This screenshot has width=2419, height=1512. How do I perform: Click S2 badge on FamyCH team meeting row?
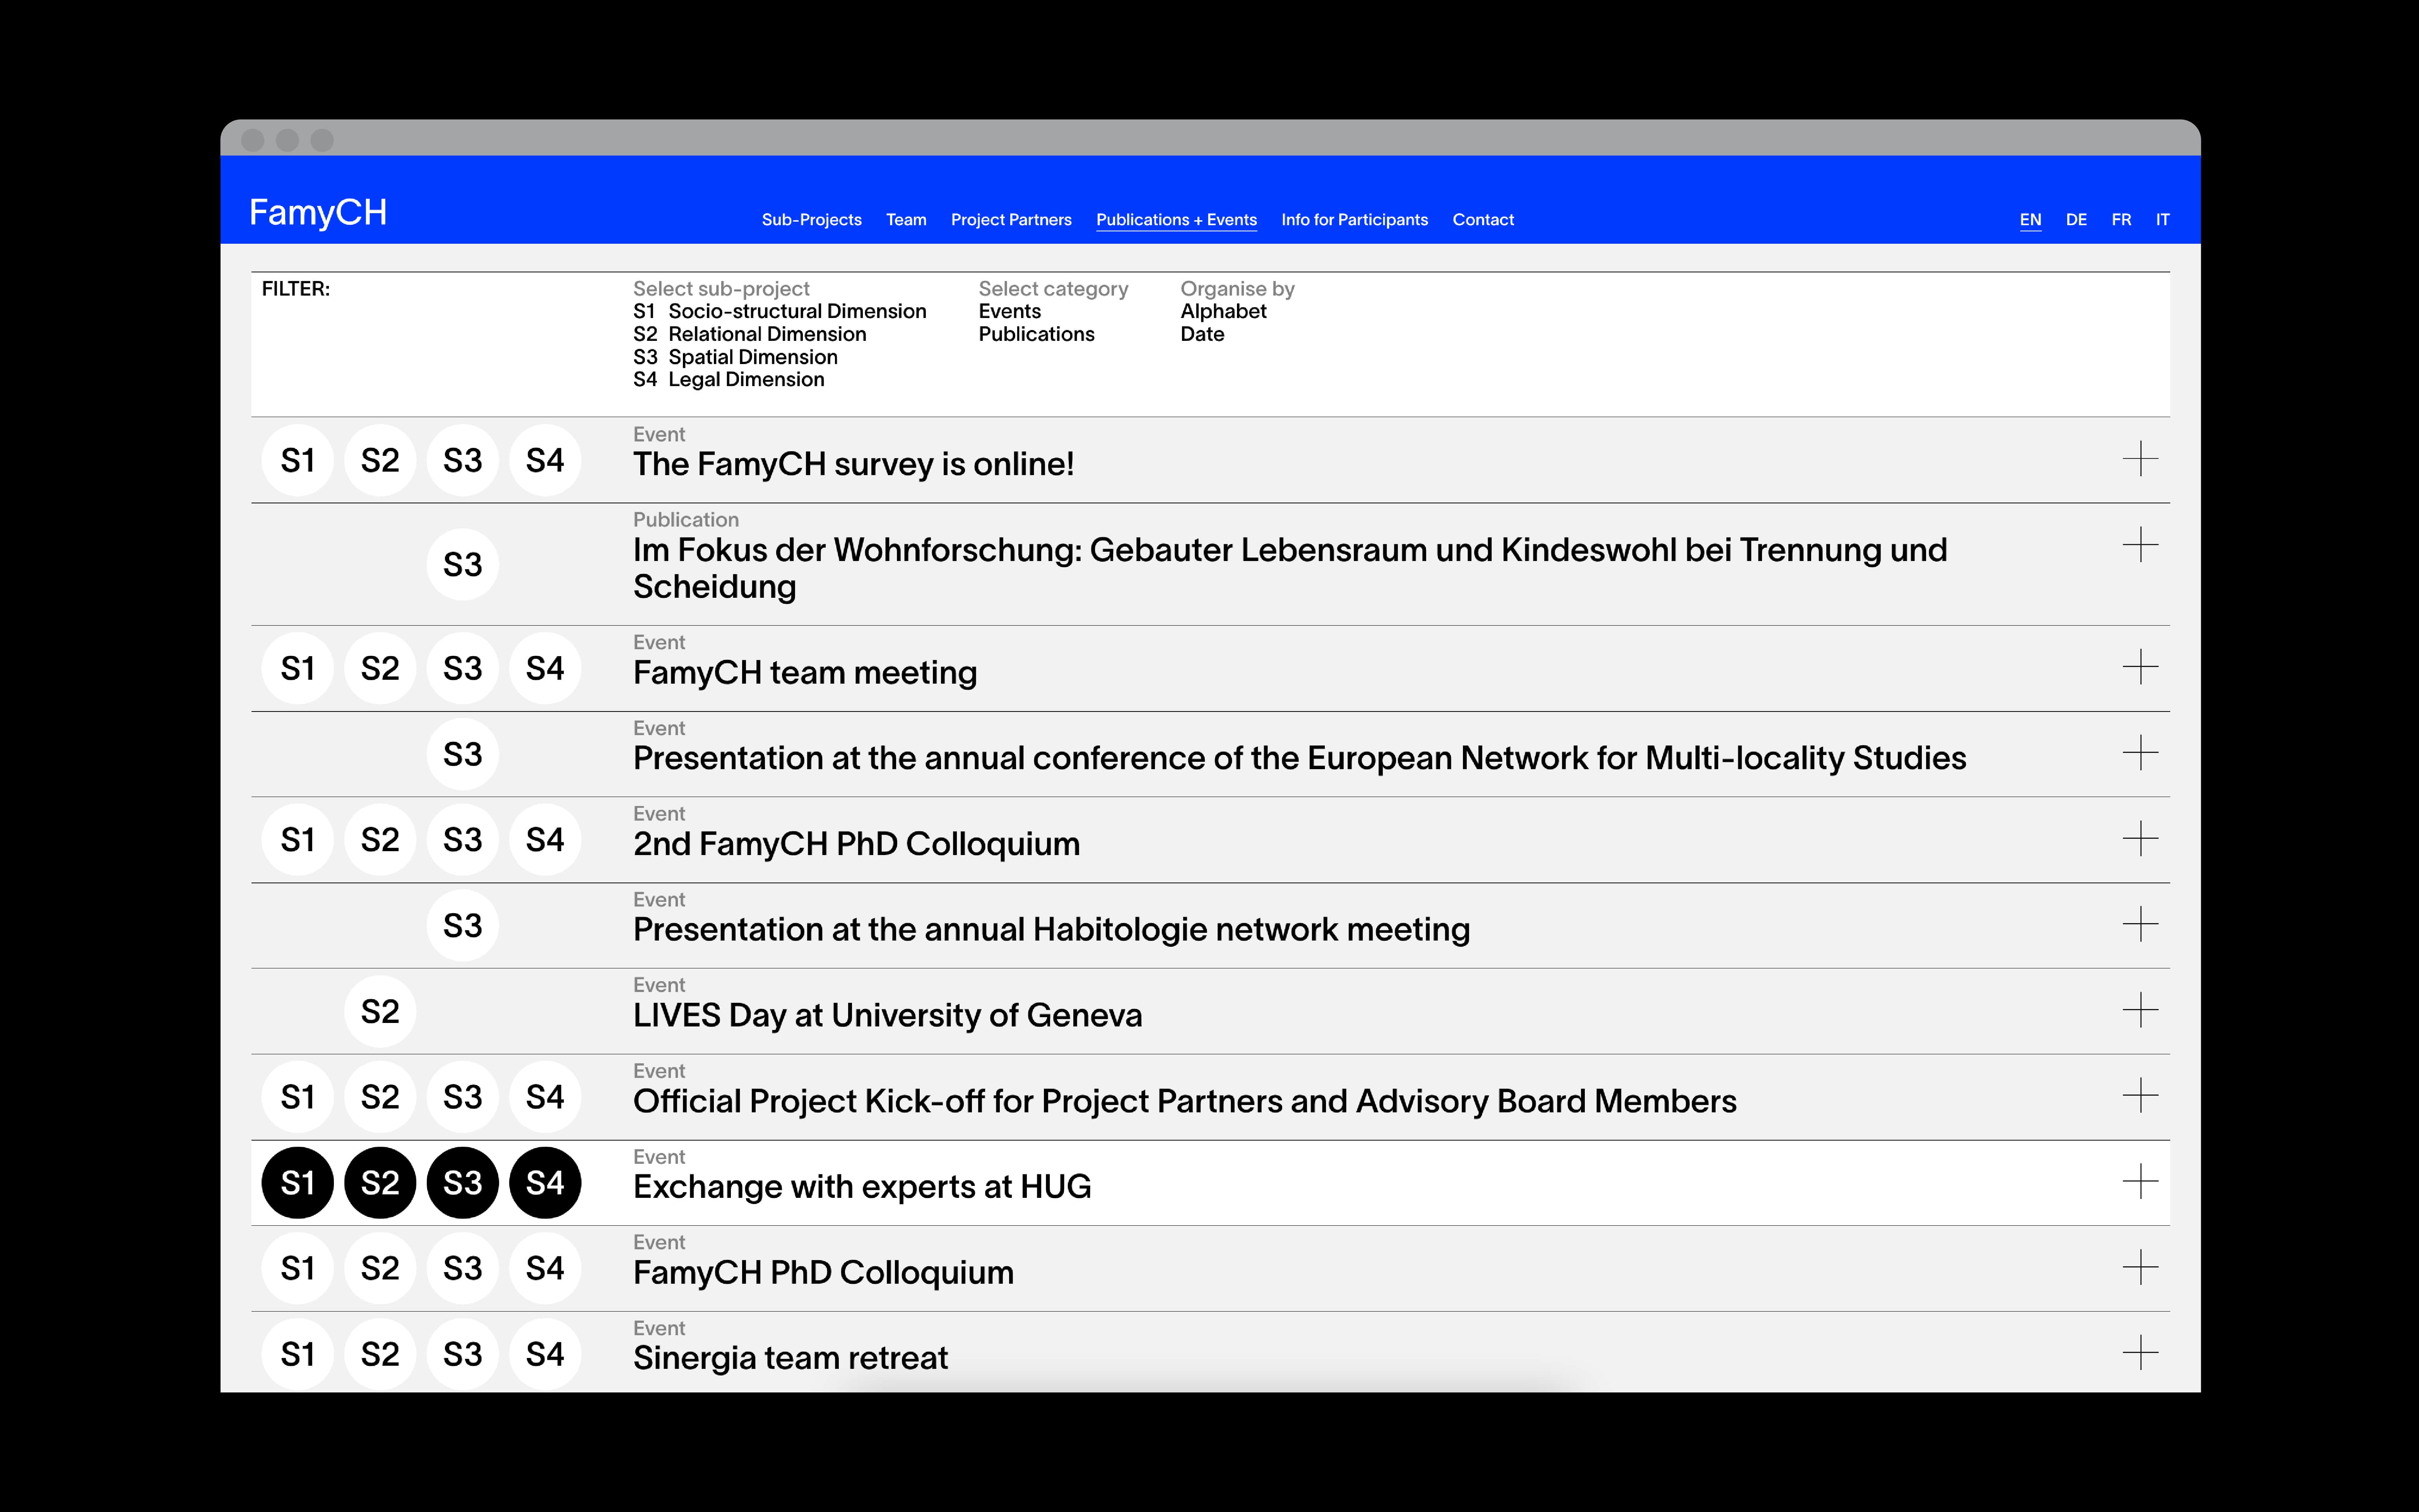point(380,668)
